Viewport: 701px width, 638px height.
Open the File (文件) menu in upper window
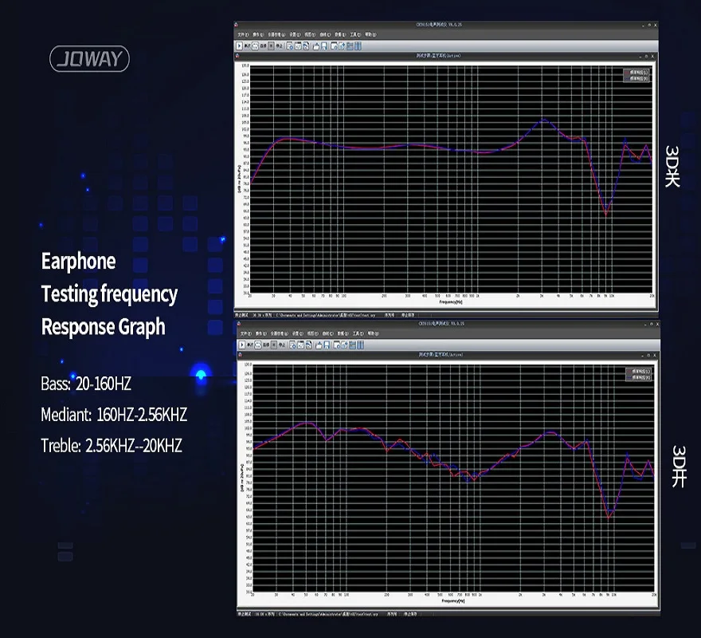pyautogui.click(x=243, y=34)
